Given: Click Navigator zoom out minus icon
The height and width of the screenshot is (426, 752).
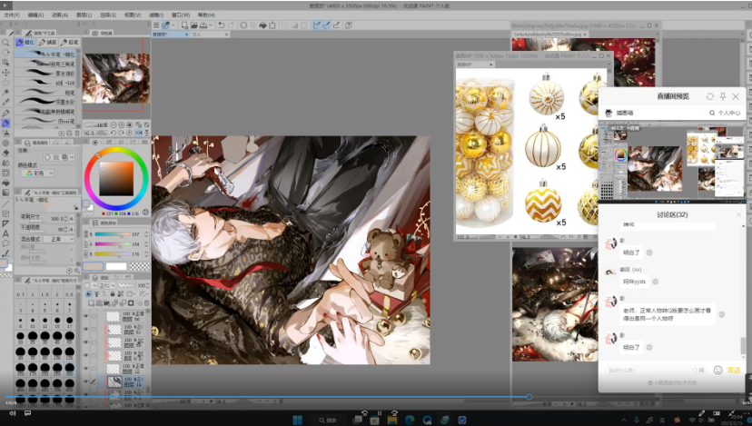Looking at the screenshot, I should (x=114, y=124).
